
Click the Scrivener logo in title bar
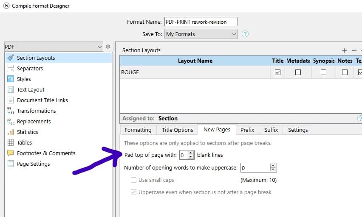pos(6,6)
